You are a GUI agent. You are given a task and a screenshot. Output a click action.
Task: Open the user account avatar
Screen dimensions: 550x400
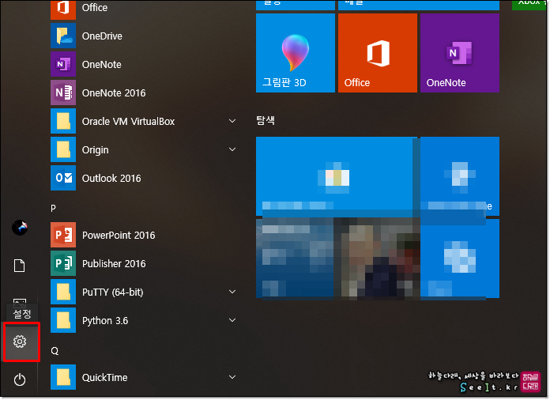(x=20, y=228)
